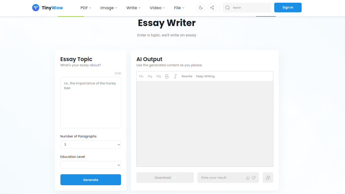Screen dimensions: 345x194
Task: Toggle bold formatting in the editor
Action: (x=167, y=76)
